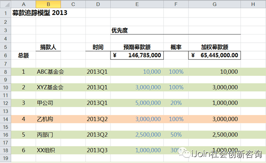Image resolution: width=266 pixels, height=163 pixels.
Task: Select row 14 header
Action: coord(5,119)
